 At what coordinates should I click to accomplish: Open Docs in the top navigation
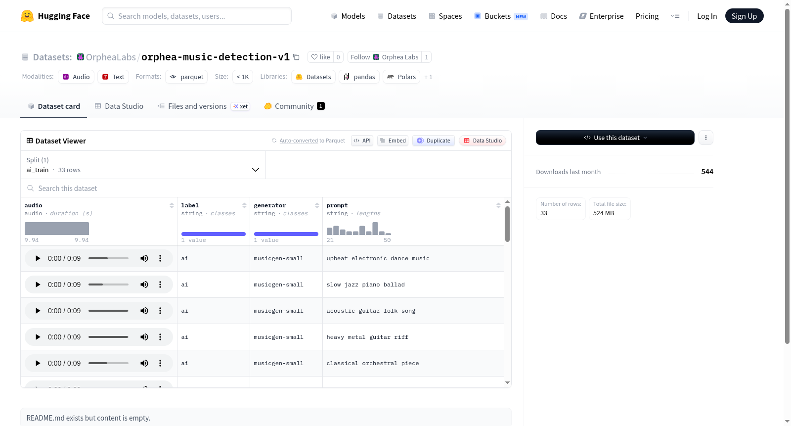click(553, 16)
